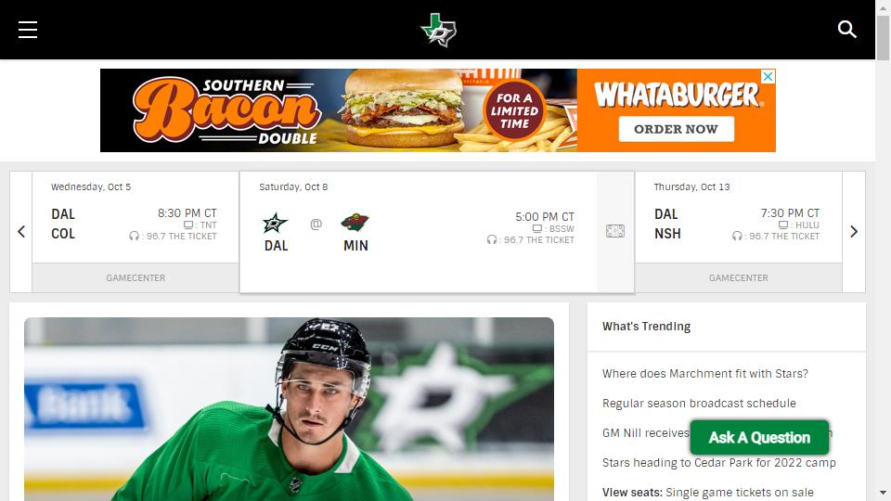Click the ORDER NOW button in Whataburger ad
This screenshot has width=891, height=501.
tap(677, 129)
